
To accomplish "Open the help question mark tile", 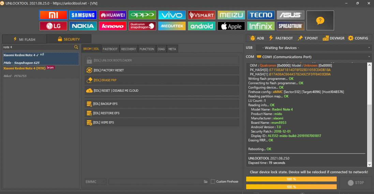I will click(x=320, y=20).
